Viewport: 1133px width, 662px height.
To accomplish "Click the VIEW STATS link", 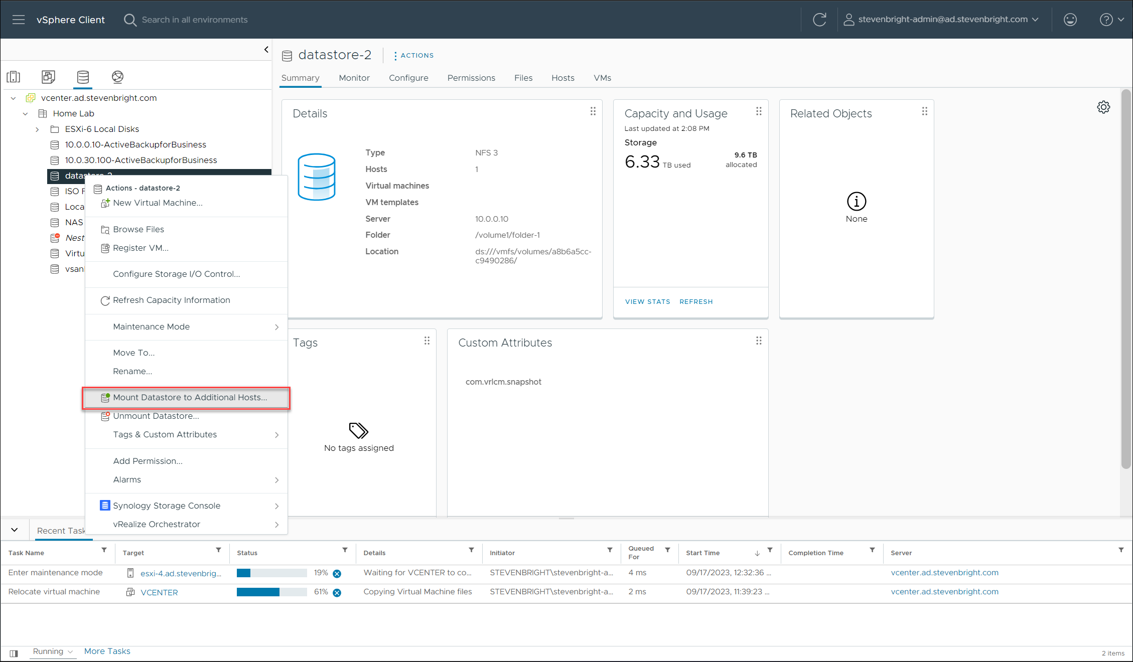I will [647, 301].
